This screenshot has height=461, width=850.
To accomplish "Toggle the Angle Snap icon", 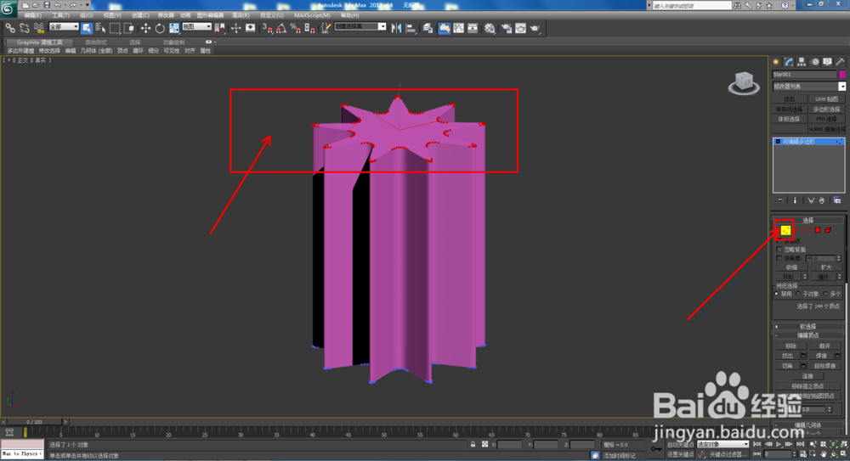I will coord(281,28).
